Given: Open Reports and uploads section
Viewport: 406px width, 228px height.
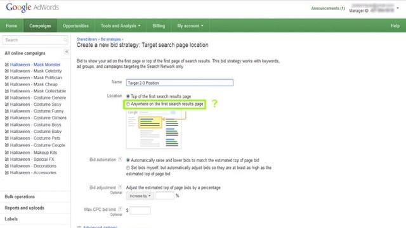Looking at the screenshot, I should [24, 208].
